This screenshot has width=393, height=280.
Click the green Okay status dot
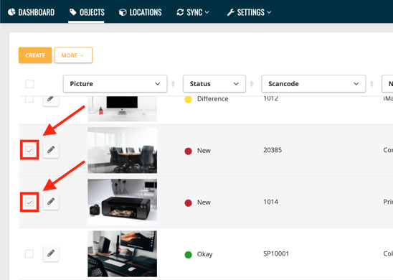(x=188, y=255)
